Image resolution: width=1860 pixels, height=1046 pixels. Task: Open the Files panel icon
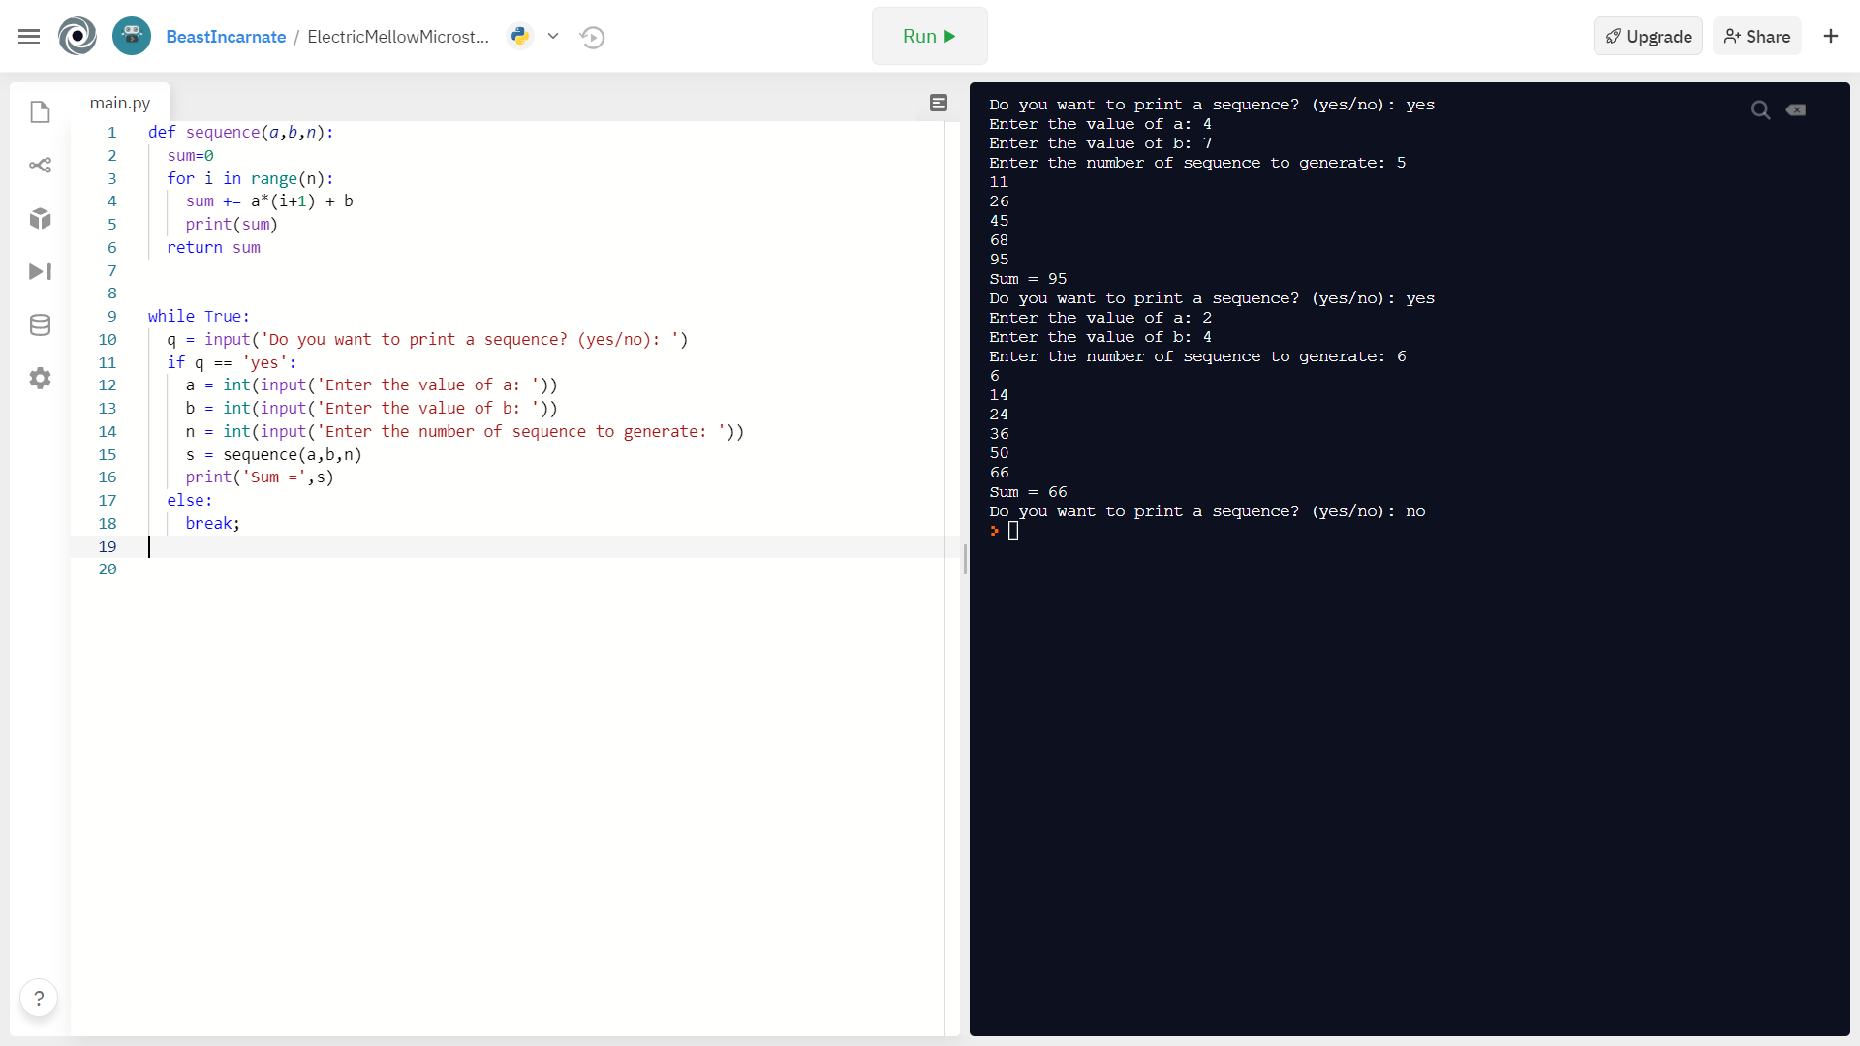click(x=40, y=112)
